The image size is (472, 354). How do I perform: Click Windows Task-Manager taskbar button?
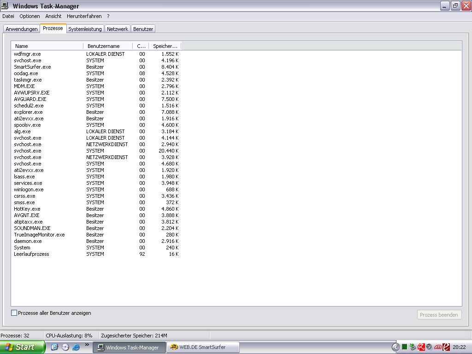click(130, 348)
